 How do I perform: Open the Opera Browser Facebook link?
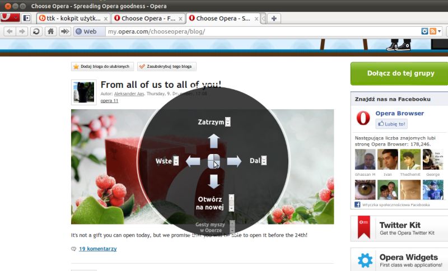coord(399,113)
